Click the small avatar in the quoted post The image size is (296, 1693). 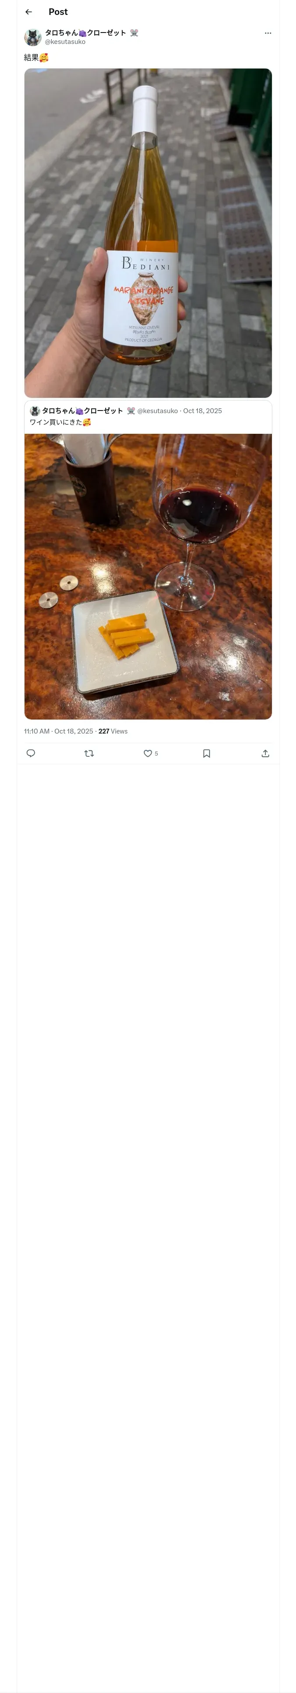click(x=35, y=411)
